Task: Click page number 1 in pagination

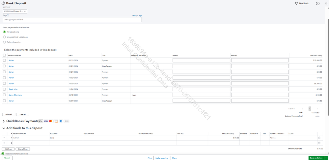Action: coord(310,109)
